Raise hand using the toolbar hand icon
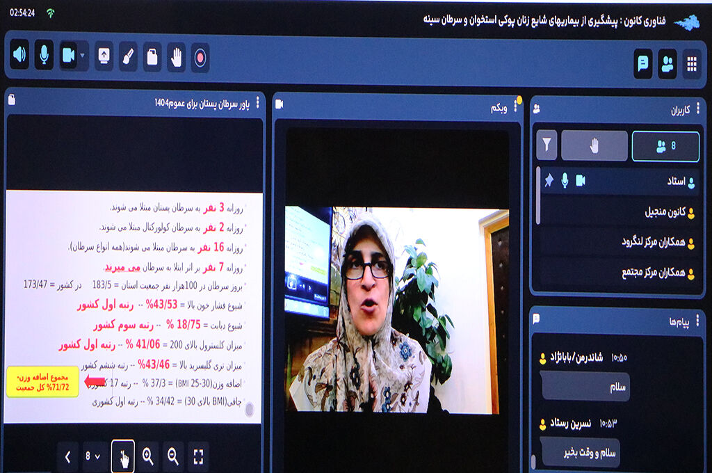The image size is (712, 473). 177,56
